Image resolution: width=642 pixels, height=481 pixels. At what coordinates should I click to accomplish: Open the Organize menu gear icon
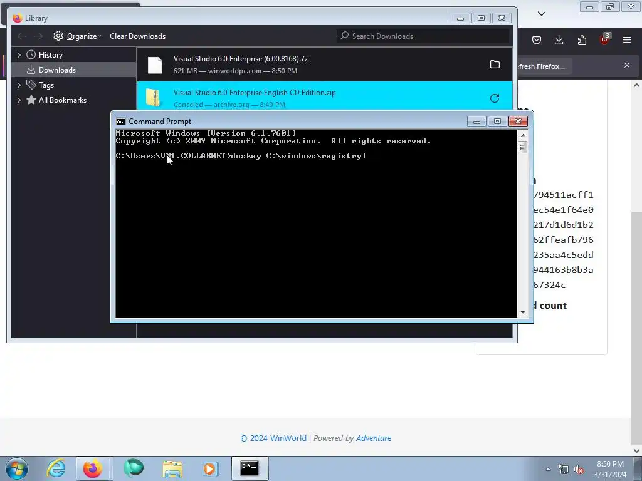(x=58, y=36)
